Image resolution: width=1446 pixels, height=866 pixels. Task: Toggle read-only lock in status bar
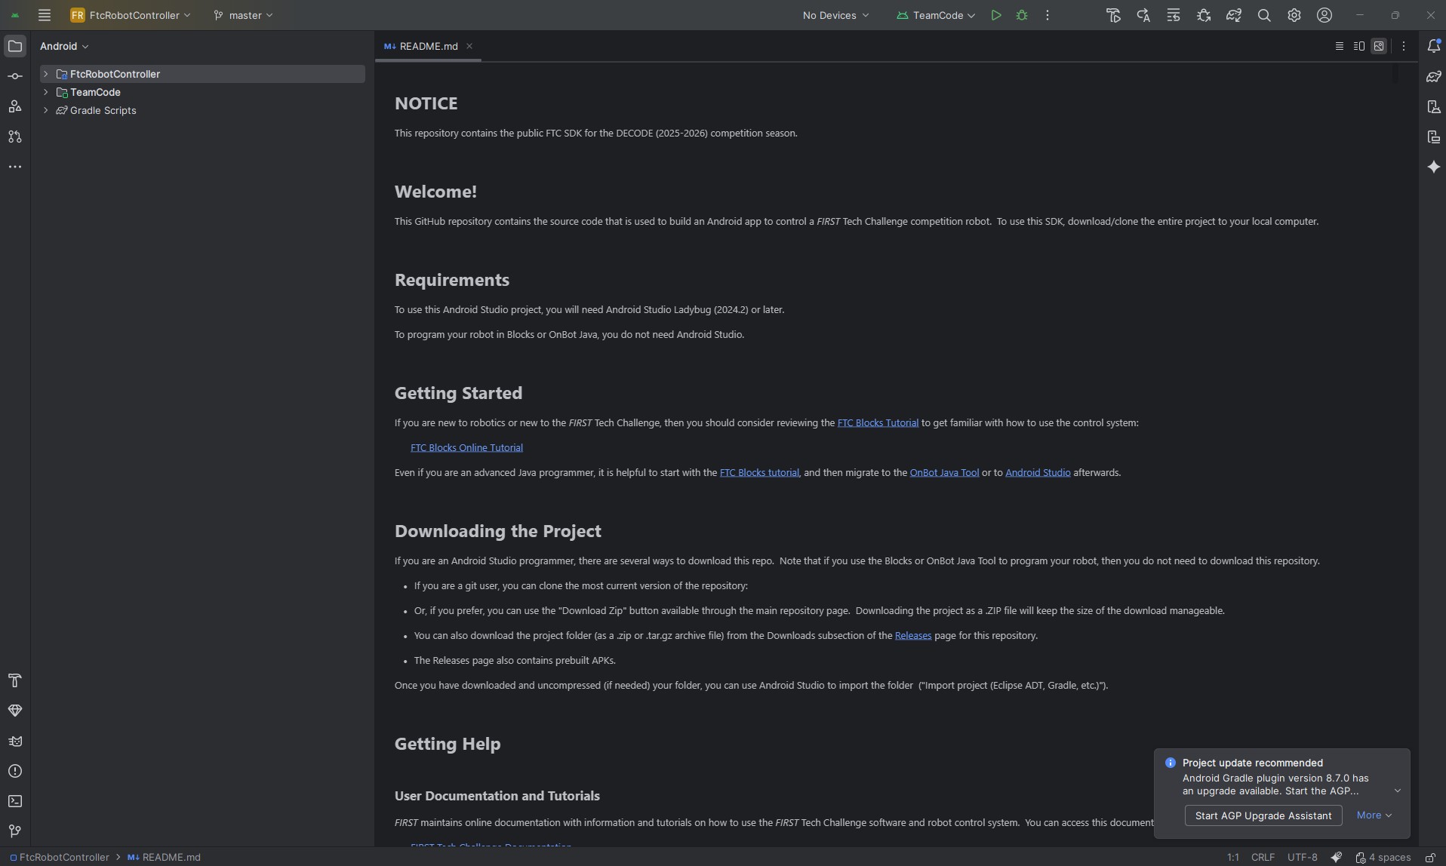pos(1430,857)
